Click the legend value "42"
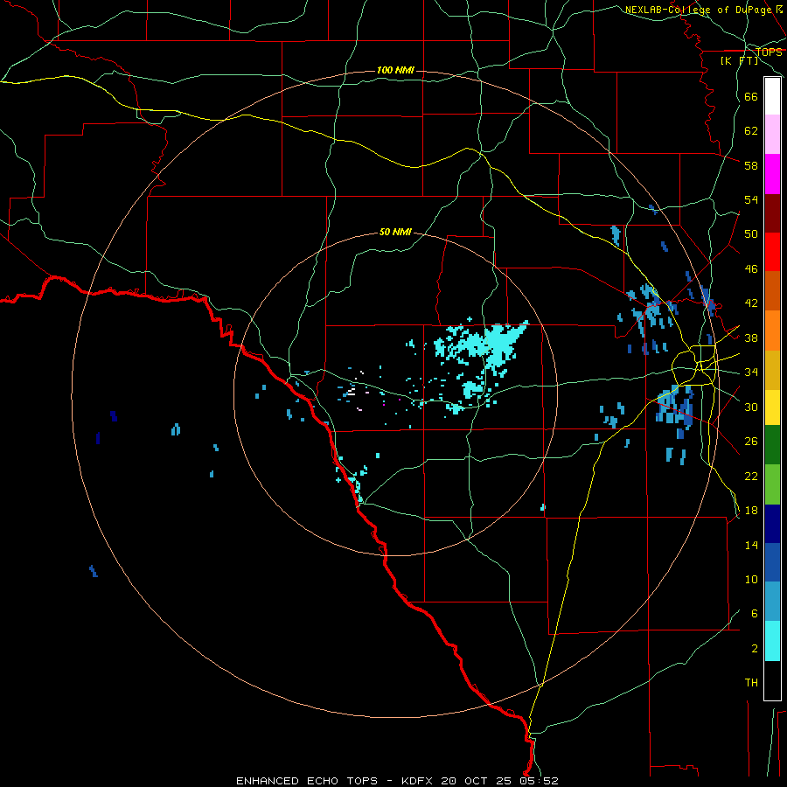Image resolution: width=787 pixels, height=787 pixels. click(x=751, y=303)
